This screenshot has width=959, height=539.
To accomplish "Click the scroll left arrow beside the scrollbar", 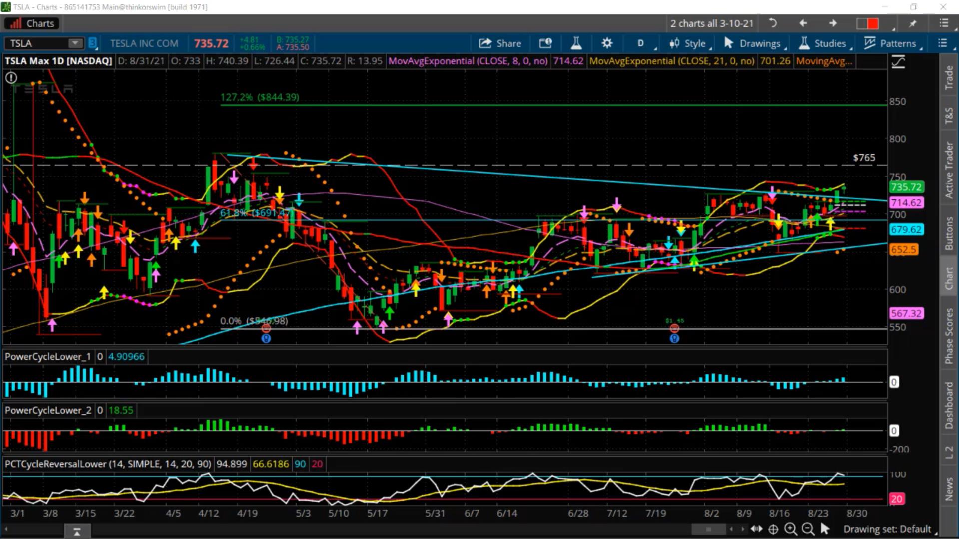I will (731, 529).
